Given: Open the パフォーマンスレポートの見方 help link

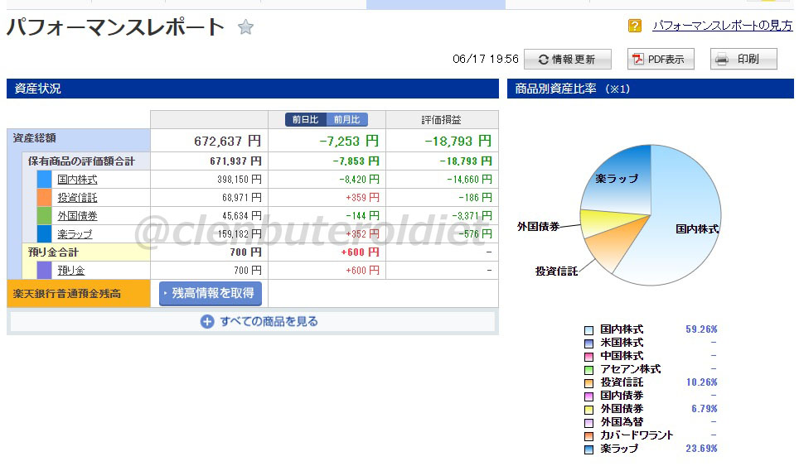Looking at the screenshot, I should [x=723, y=26].
